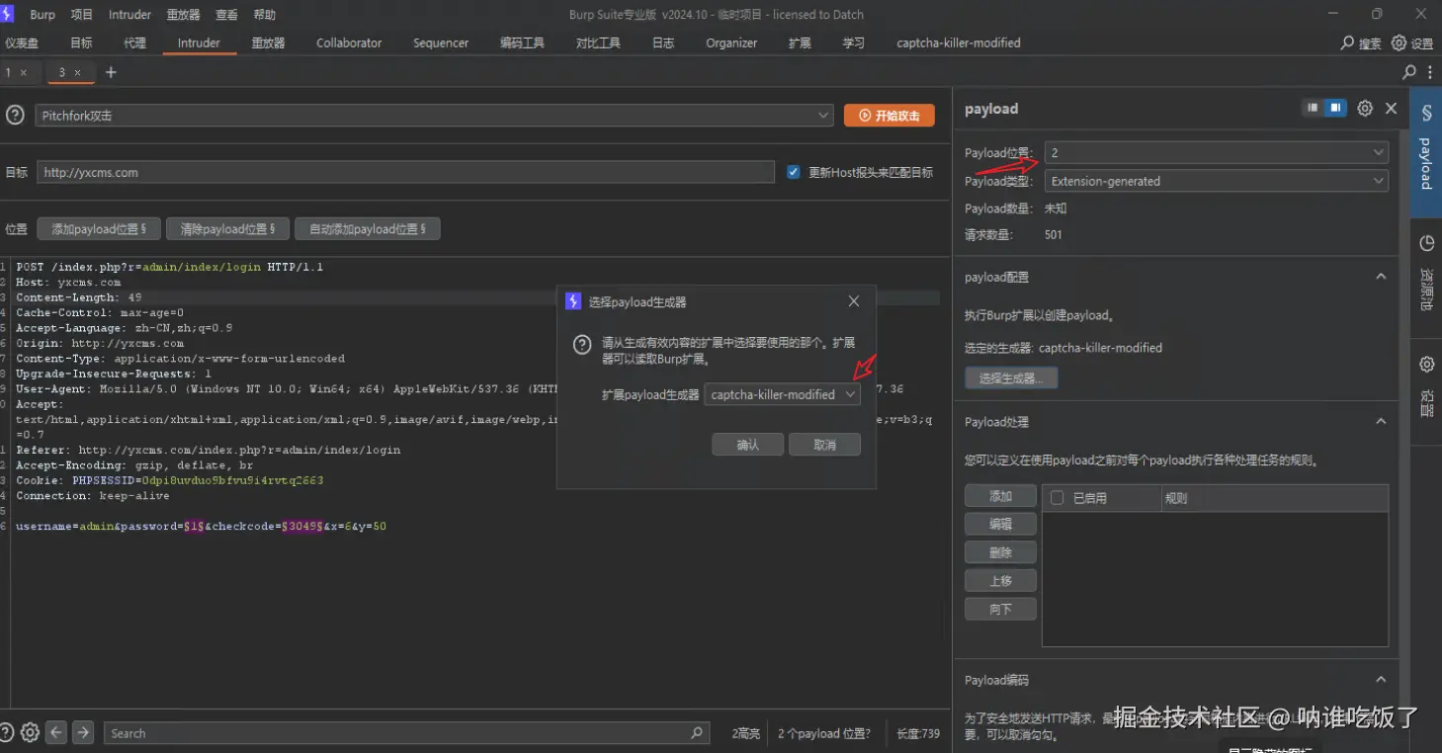
Task: Switch to the Sequencer tab
Action: click(441, 43)
